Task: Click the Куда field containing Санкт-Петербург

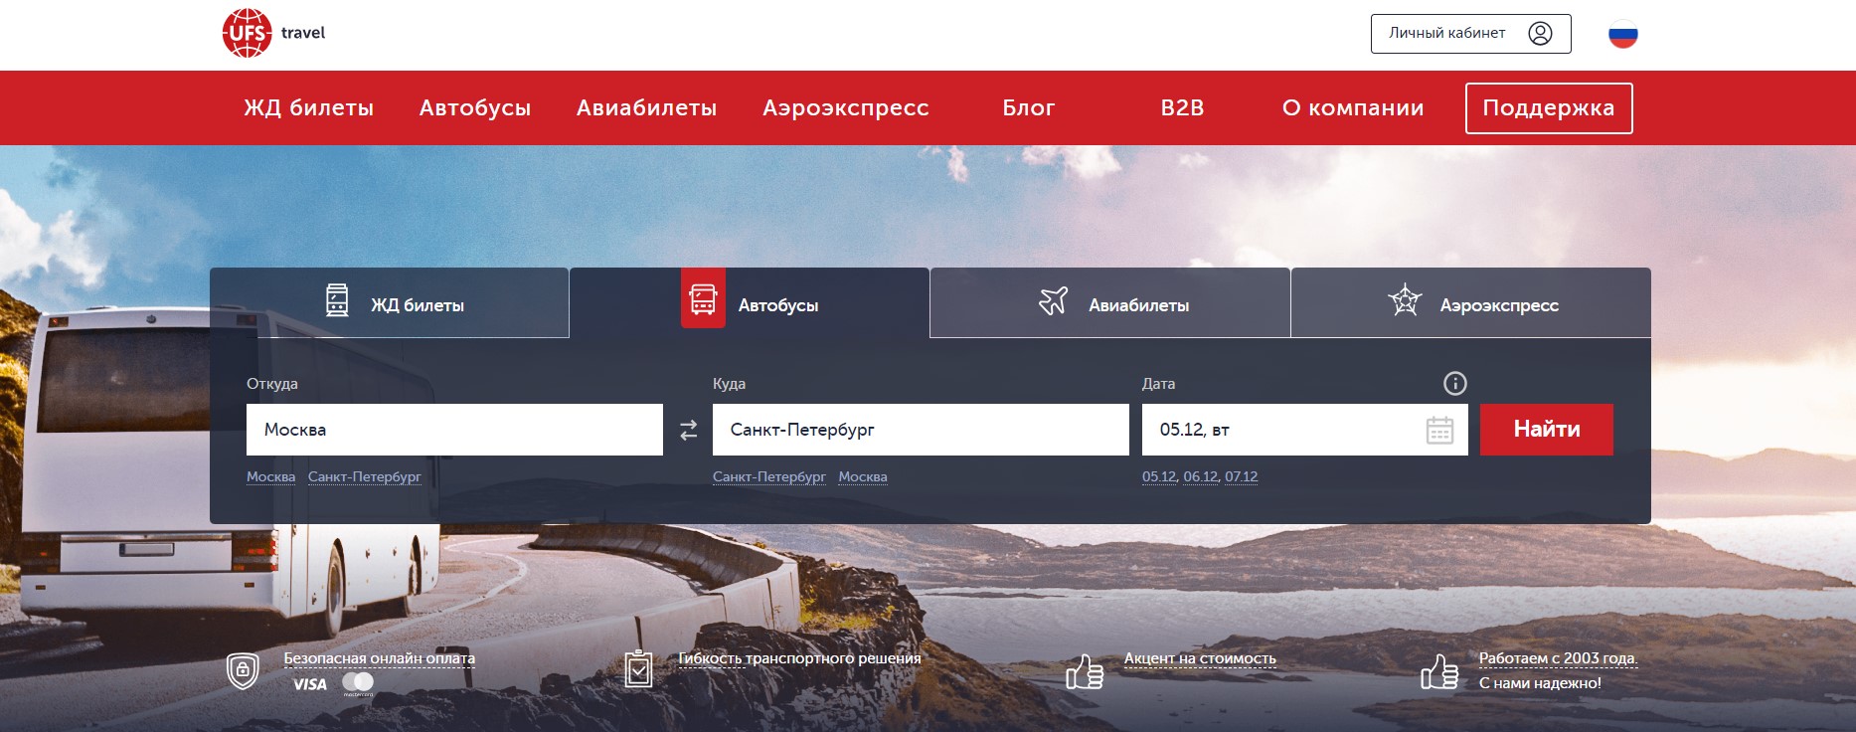Action: pos(921,430)
